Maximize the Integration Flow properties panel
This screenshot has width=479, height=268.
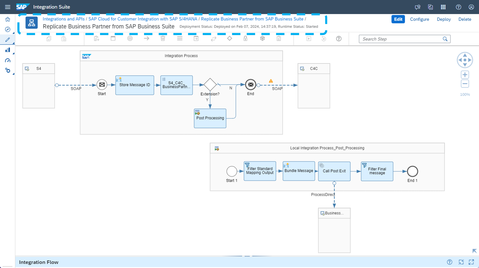coord(471,262)
